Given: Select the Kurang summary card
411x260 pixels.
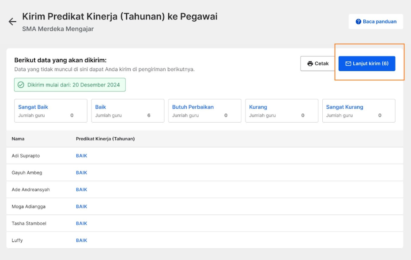Looking at the screenshot, I should point(282,111).
